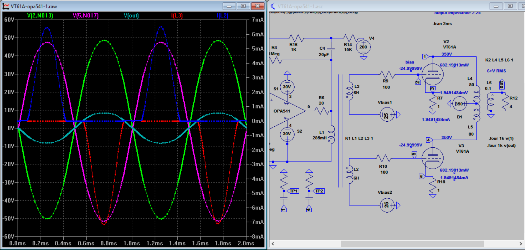Select the I(L3) trace label
525x250 pixels.
tap(177, 16)
